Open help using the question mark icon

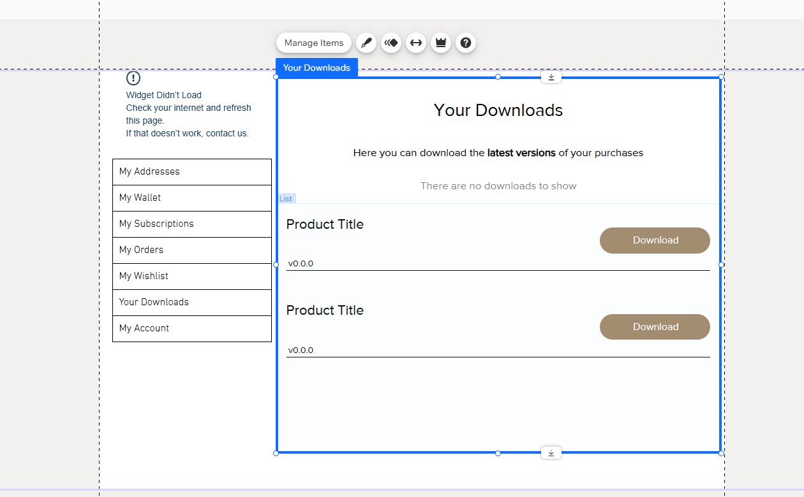point(466,43)
